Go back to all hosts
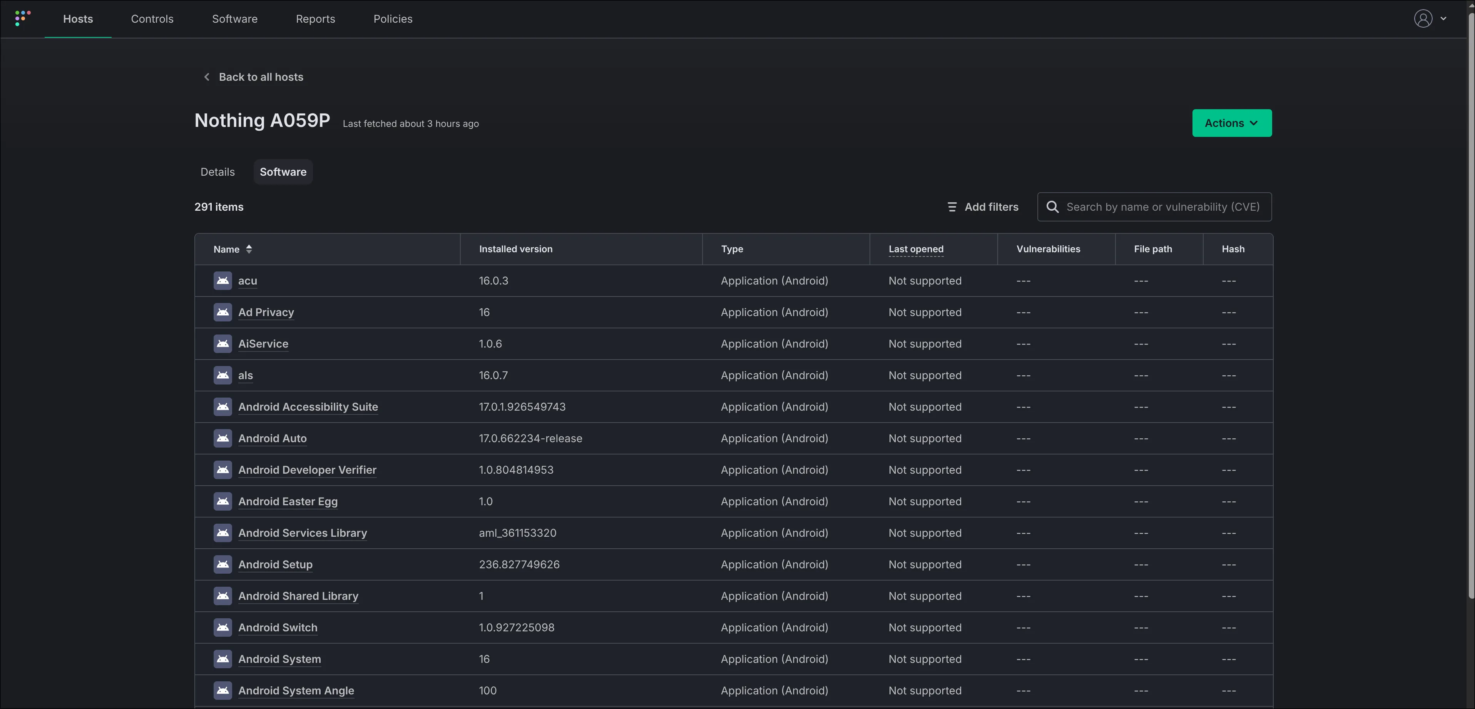 [x=253, y=77]
